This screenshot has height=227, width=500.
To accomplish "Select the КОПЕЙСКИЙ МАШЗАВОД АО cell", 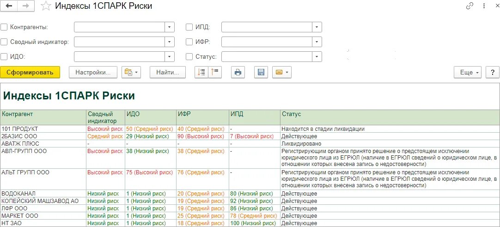I will click(x=43, y=201).
